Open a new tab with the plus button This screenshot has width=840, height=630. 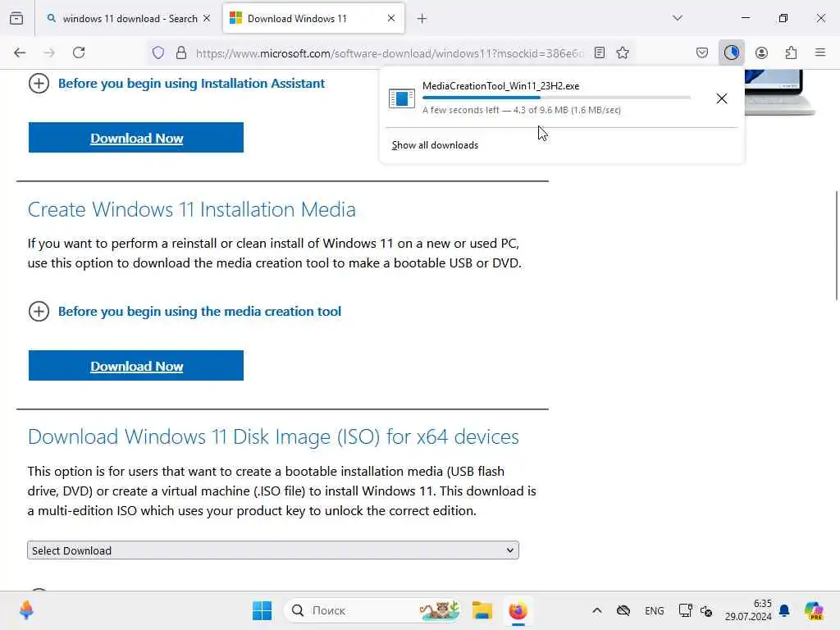pyautogui.click(x=422, y=19)
